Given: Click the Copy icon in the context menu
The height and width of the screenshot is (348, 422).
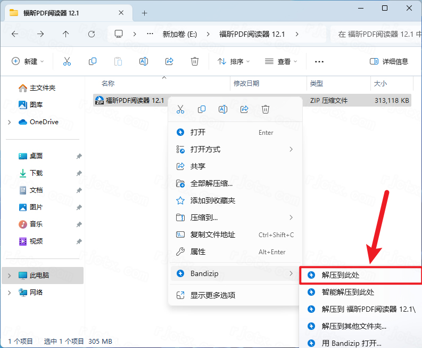Looking at the screenshot, I should [x=202, y=109].
